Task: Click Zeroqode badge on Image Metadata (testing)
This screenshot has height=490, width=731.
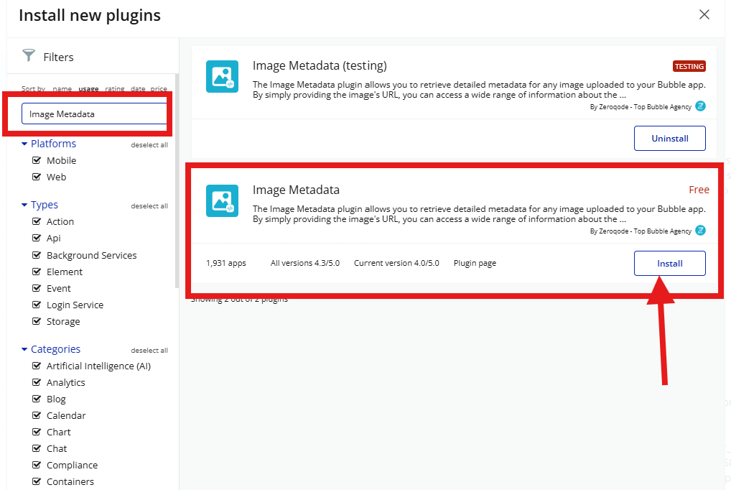Action: pyautogui.click(x=700, y=106)
